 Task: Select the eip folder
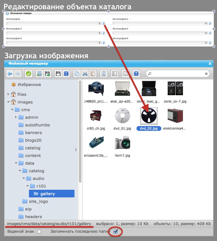point(25,209)
